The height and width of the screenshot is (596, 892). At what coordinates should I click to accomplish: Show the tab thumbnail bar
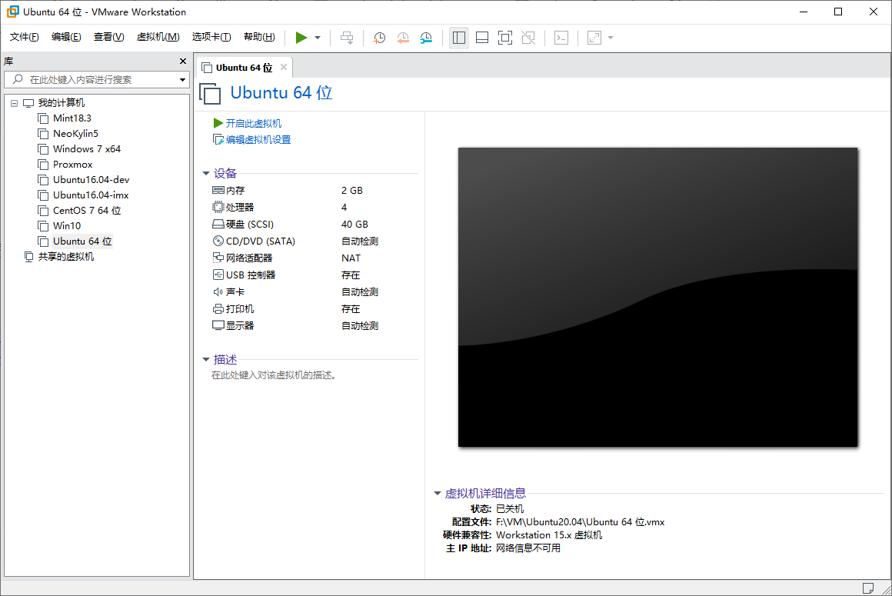pos(481,37)
